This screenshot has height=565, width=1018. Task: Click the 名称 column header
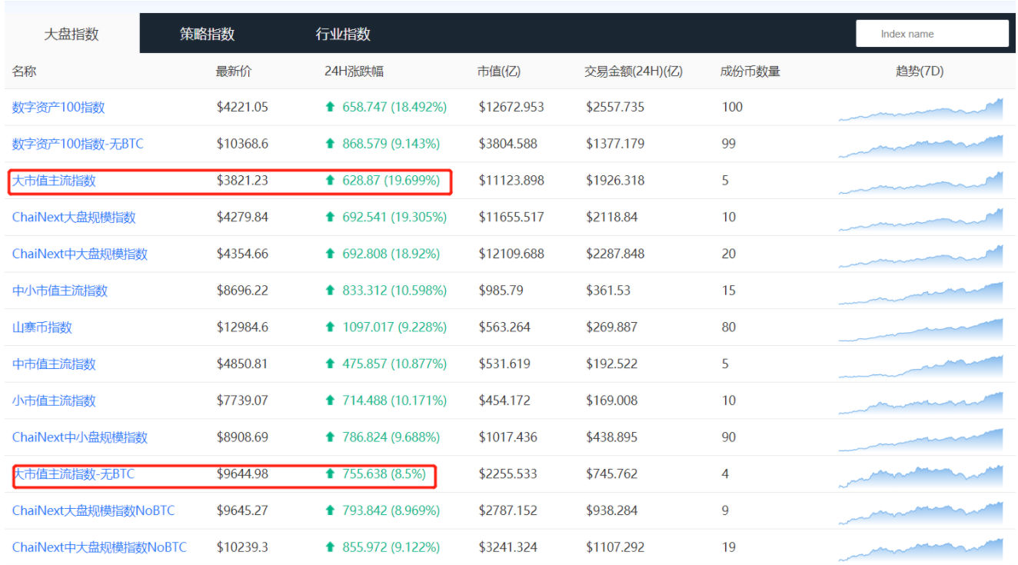pos(24,71)
